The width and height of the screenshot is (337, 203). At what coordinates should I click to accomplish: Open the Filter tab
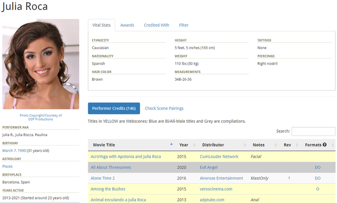(184, 25)
